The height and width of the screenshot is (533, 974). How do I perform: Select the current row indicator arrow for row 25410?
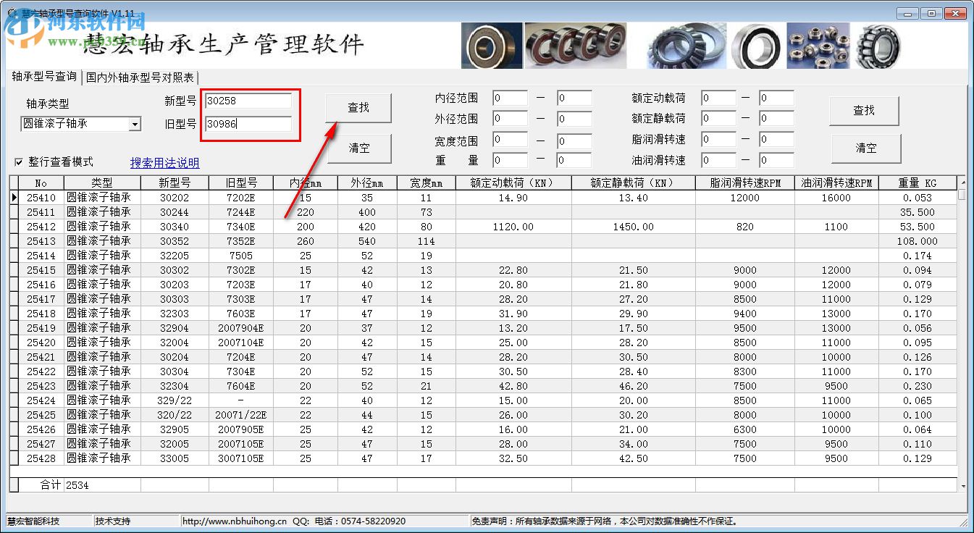(x=14, y=198)
